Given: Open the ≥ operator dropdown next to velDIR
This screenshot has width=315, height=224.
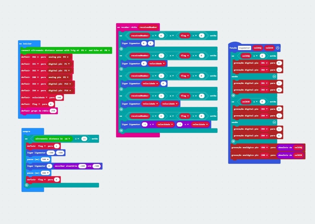Looking at the screenshot, I should tap(255, 102).
